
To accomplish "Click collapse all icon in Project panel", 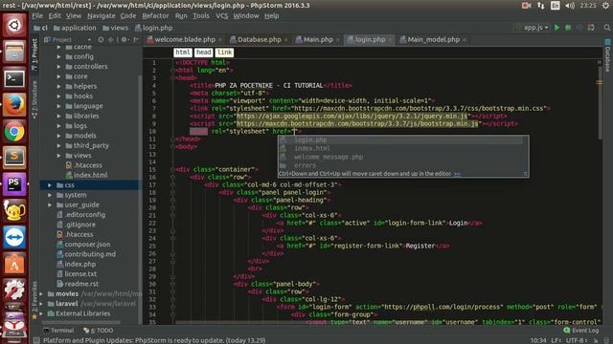I will tap(111, 39).
